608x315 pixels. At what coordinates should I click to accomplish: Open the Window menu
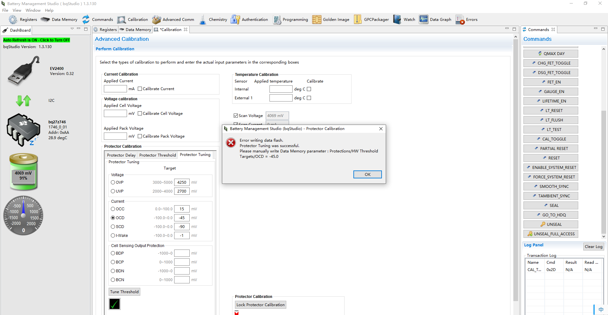coord(33,10)
